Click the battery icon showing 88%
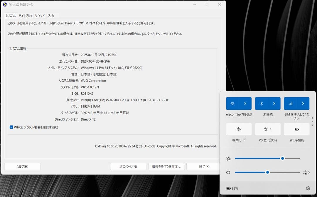 (x=229, y=188)
